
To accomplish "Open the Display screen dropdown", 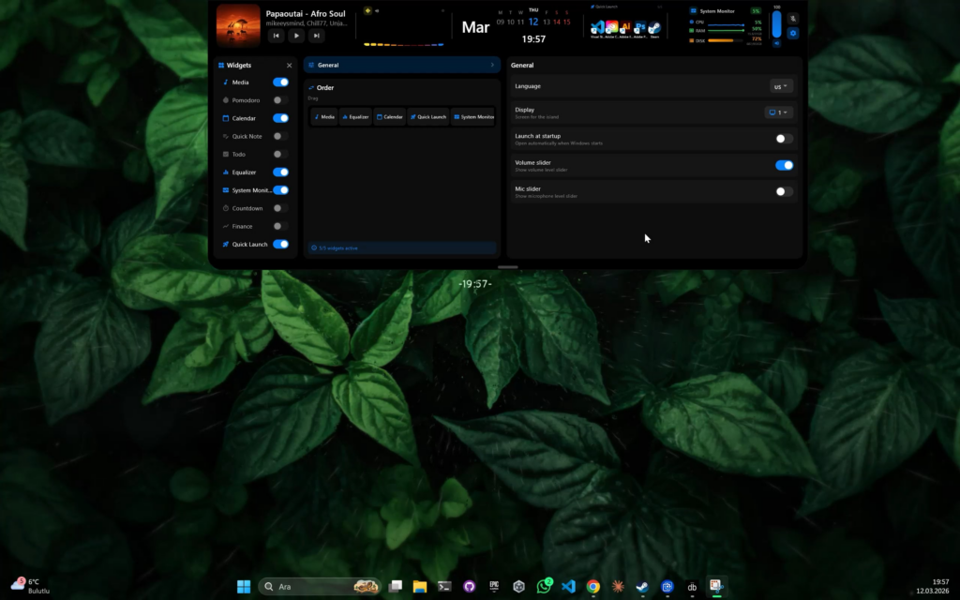I will 778,112.
